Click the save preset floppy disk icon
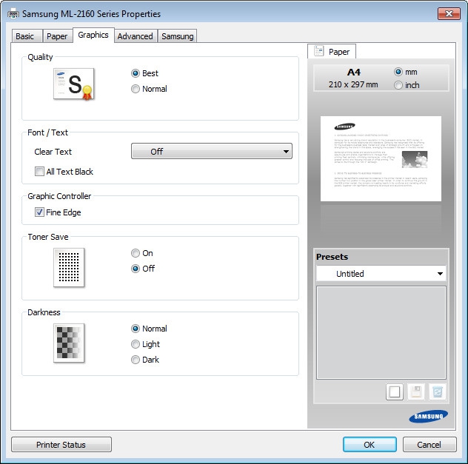The image size is (468, 464). 416,391
